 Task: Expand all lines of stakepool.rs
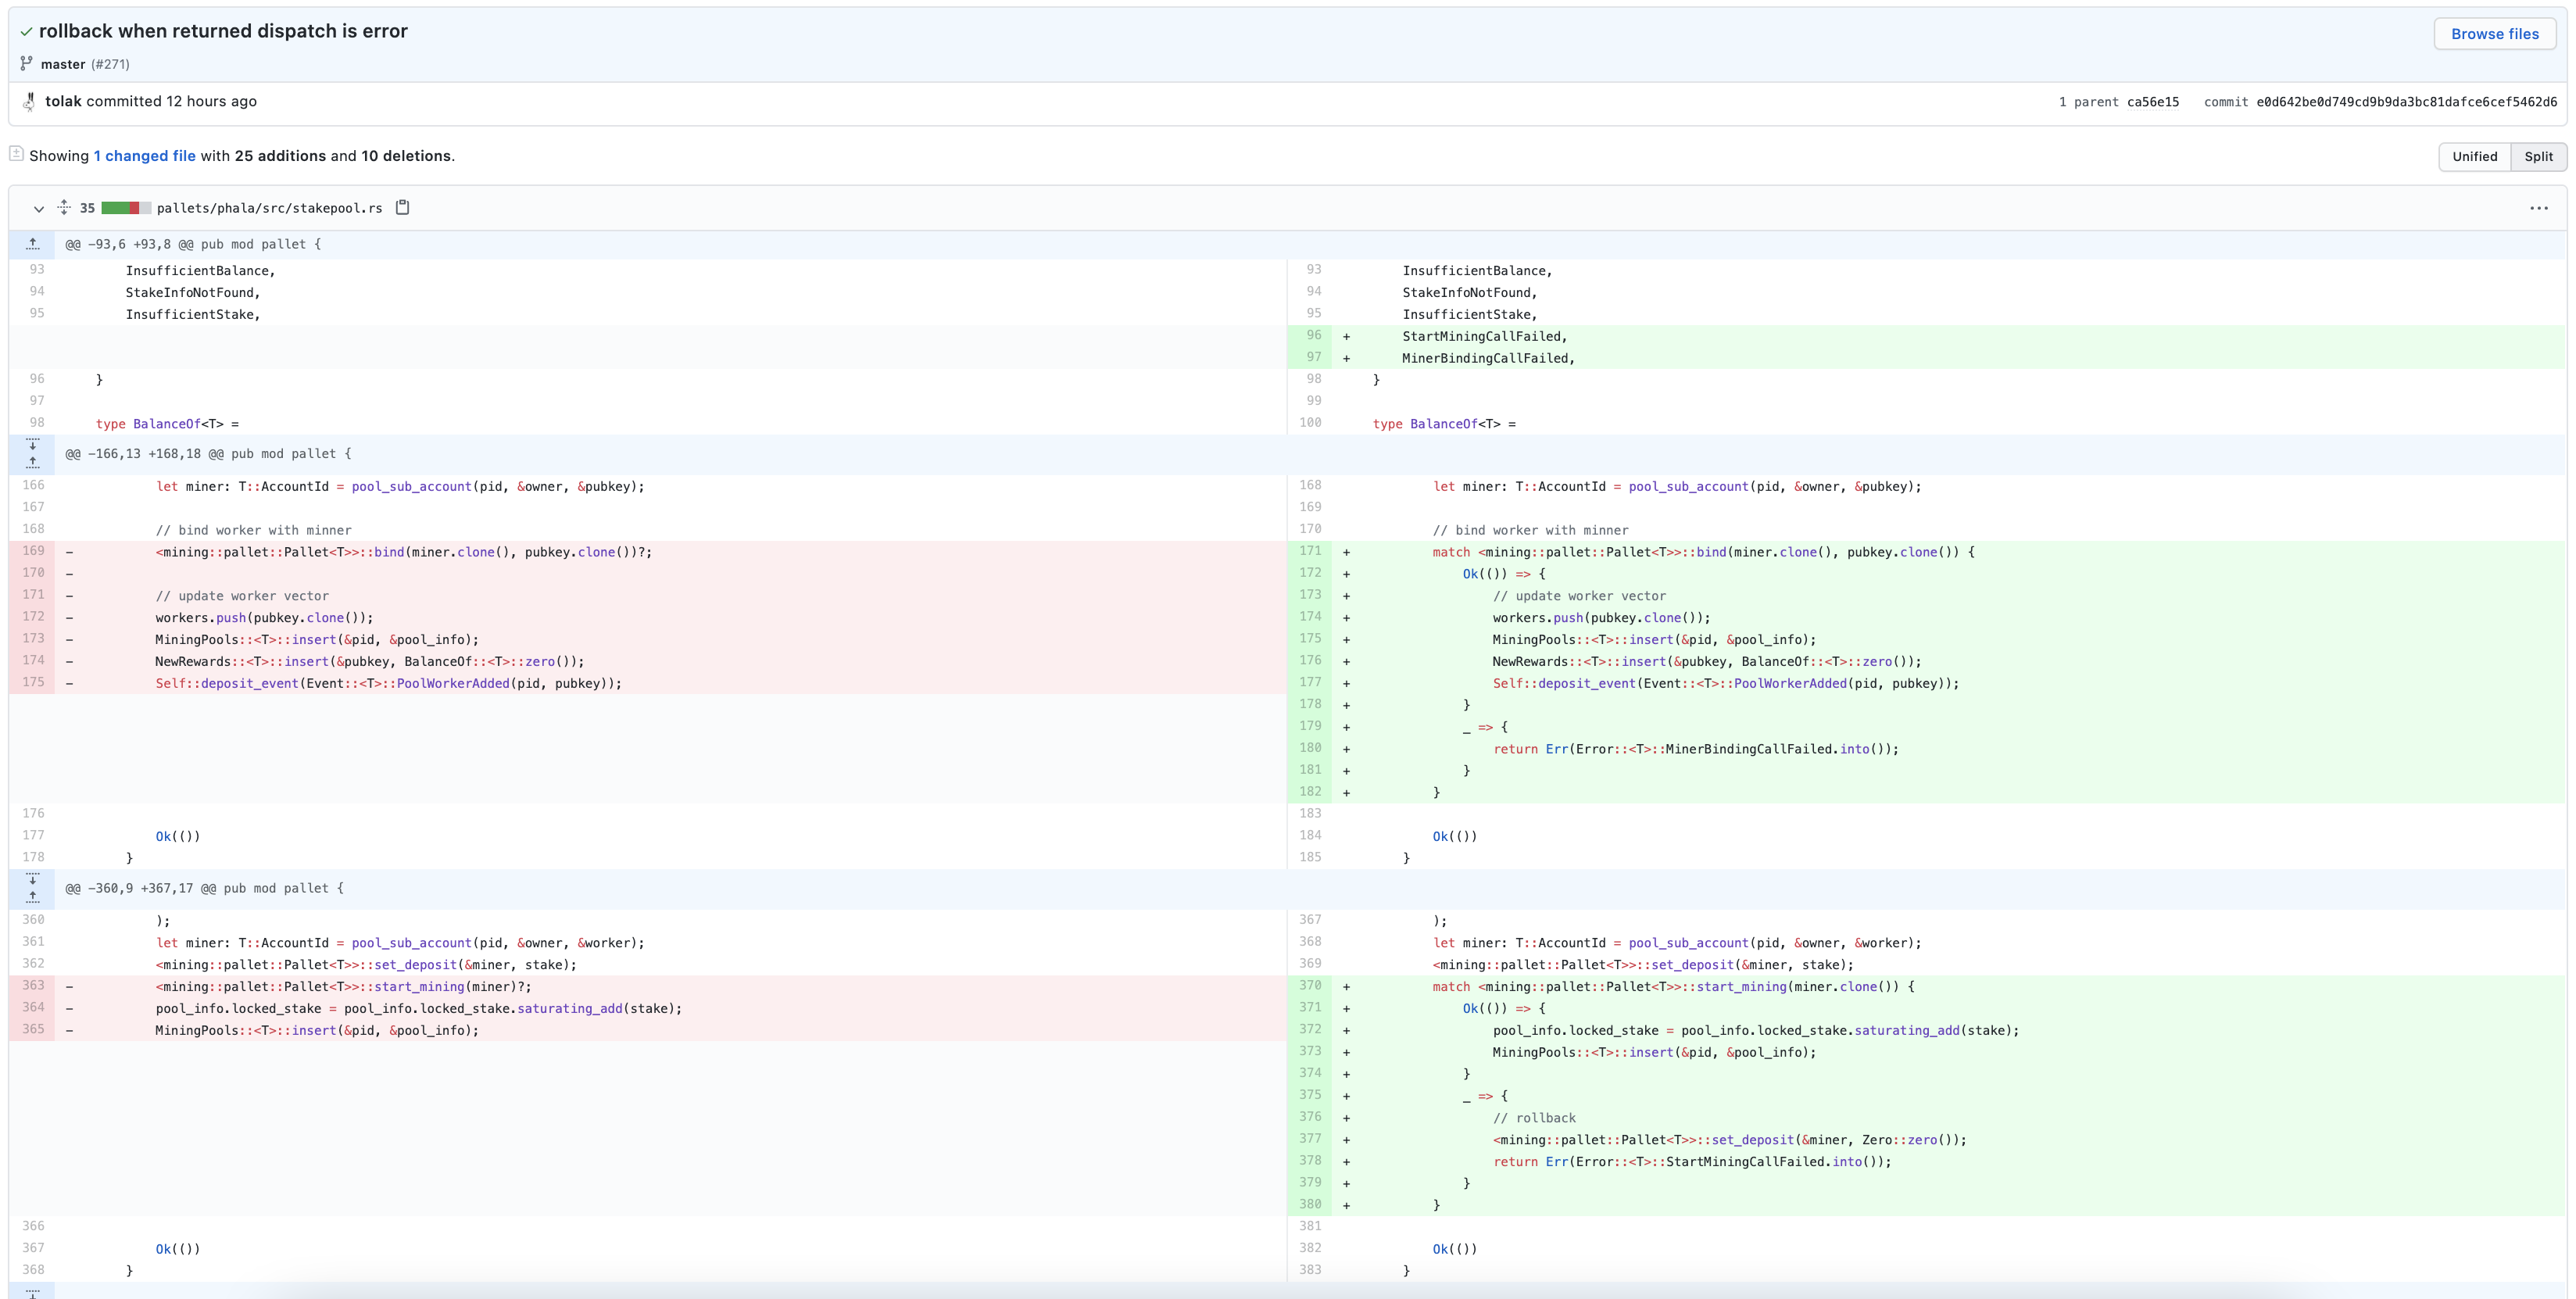tap(64, 208)
